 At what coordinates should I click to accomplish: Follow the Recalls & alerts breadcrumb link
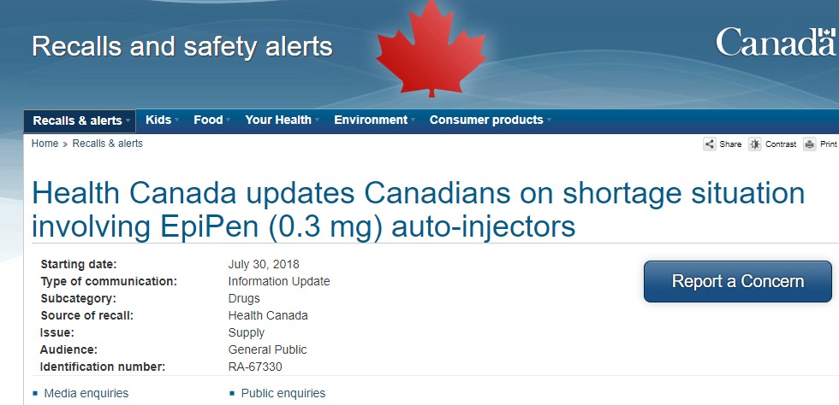[x=108, y=144]
